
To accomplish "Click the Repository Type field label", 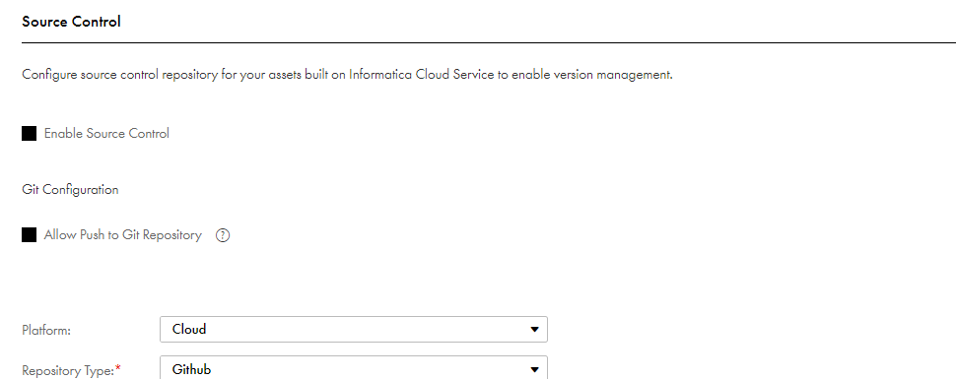I will tap(68, 370).
